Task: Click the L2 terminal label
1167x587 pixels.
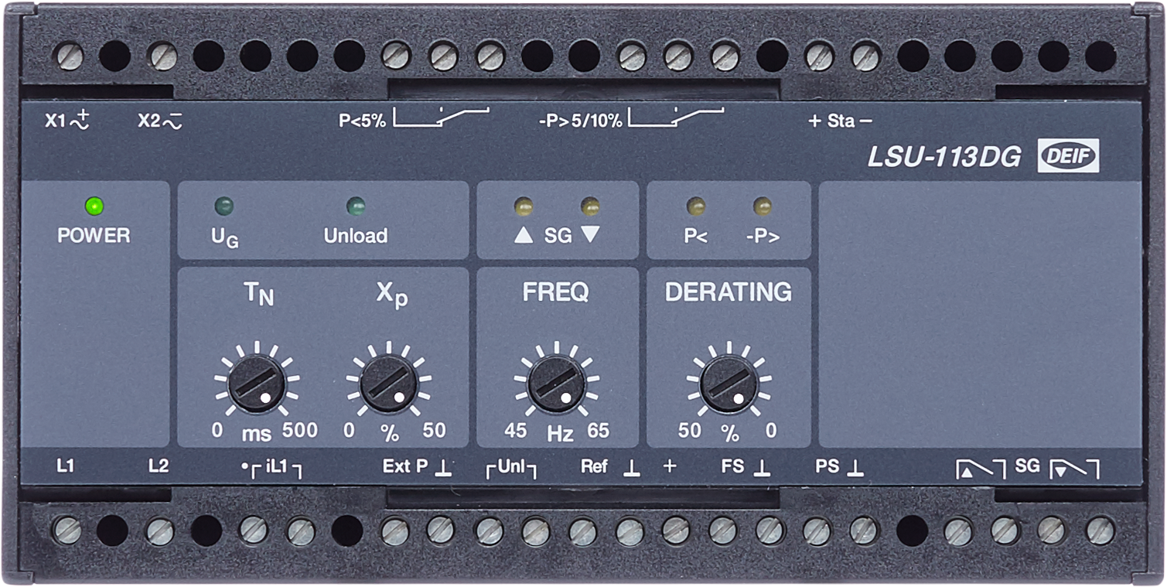Action: click(x=159, y=467)
